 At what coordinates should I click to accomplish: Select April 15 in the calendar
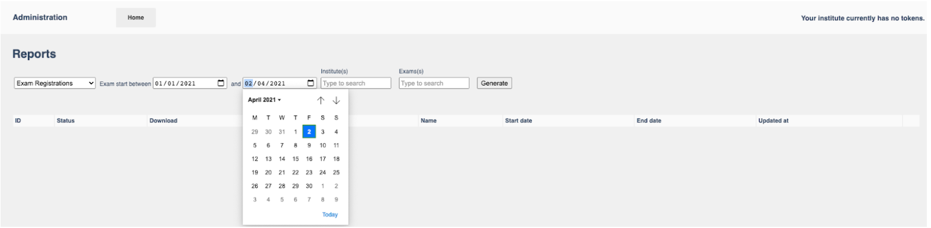point(296,159)
